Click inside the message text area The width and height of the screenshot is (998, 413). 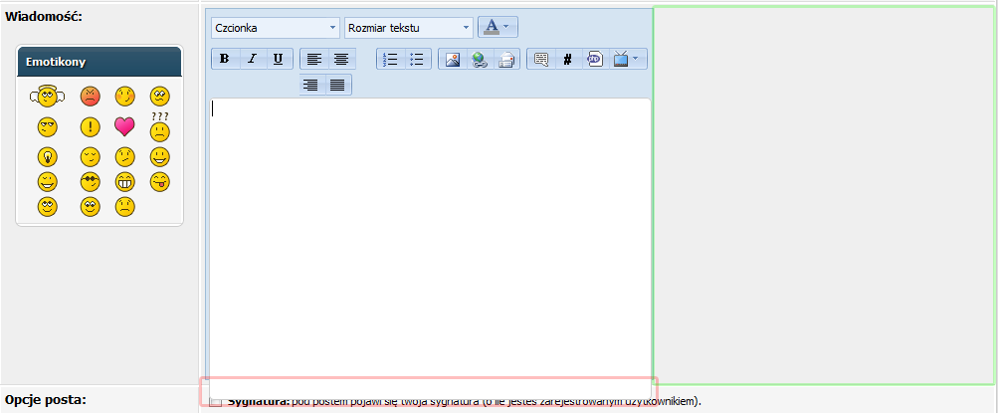(430, 239)
